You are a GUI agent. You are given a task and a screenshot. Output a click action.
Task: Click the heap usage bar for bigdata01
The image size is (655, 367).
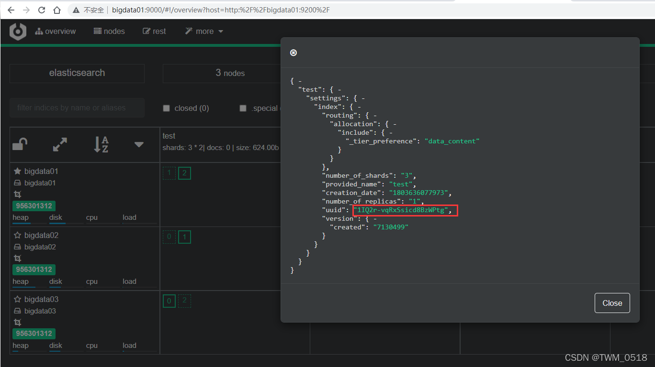pyautogui.click(x=30, y=223)
